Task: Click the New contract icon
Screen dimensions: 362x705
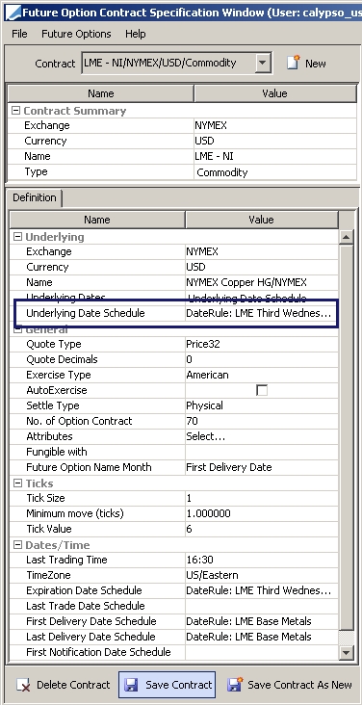Action: [294, 63]
